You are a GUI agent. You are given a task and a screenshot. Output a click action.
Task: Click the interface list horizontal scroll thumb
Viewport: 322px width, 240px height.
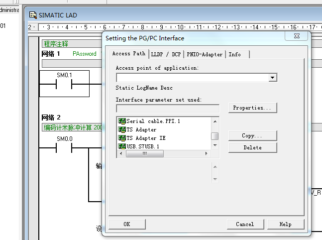[145, 153]
